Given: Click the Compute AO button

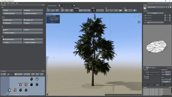Looking at the screenshot, I should point(33,20).
